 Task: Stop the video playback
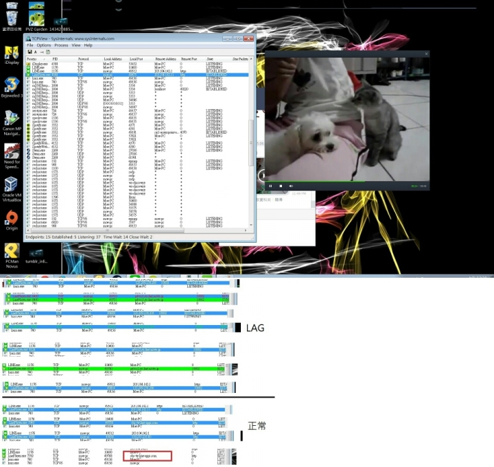pos(281,186)
